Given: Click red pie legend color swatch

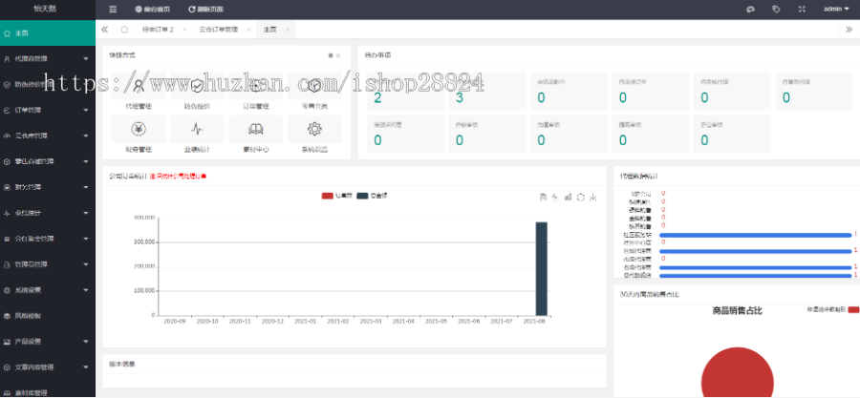Looking at the screenshot, I should (853, 310).
